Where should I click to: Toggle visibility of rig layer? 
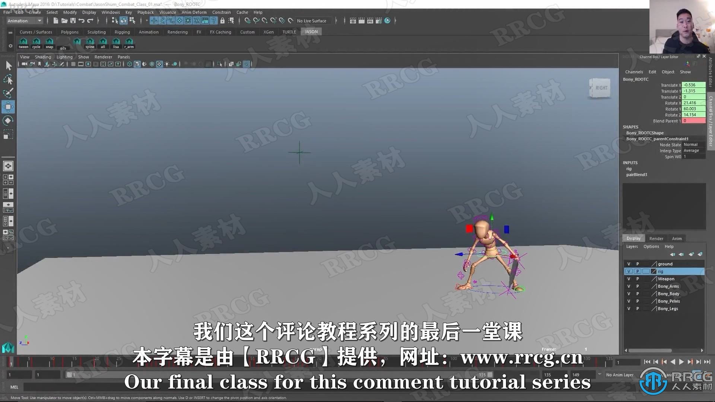pos(629,271)
